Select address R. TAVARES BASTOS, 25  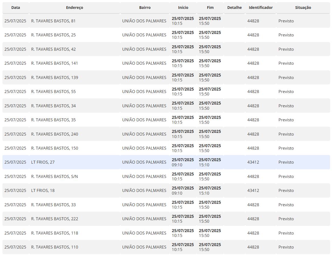[x=53, y=35]
